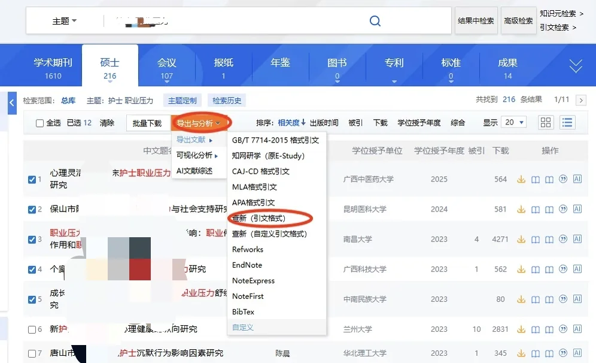Download the thesis from 广西中医药大学 row
Viewport: 596px width, 363px height.
click(522, 179)
